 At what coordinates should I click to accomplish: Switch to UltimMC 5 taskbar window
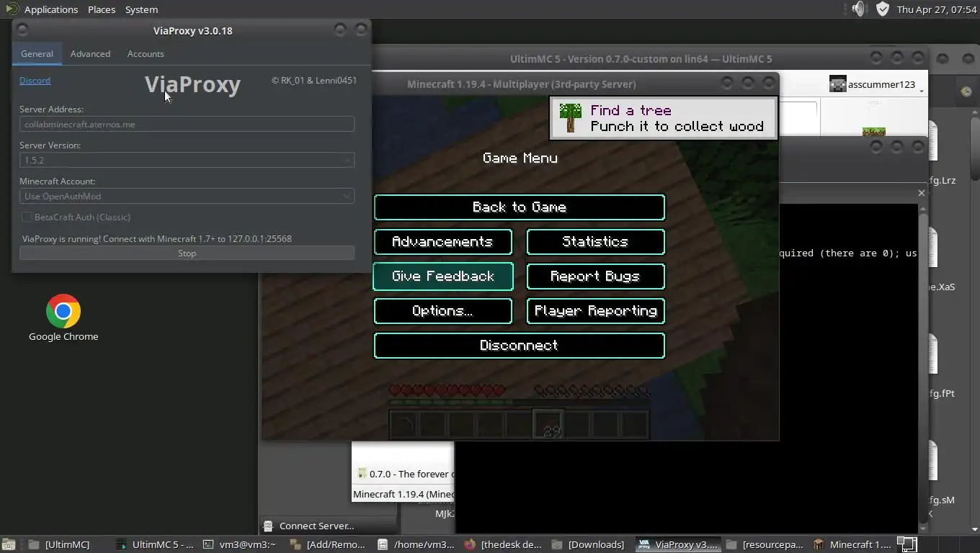(x=154, y=544)
